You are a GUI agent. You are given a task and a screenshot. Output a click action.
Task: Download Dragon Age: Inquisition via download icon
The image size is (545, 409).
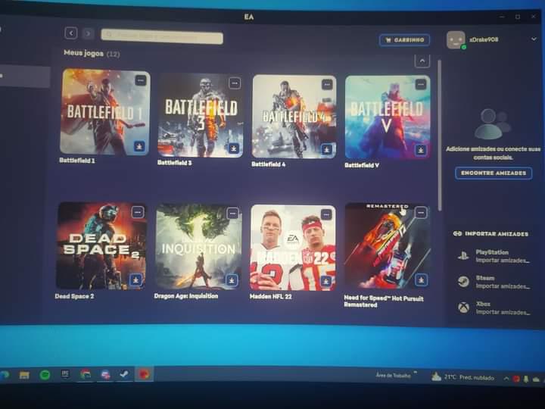232,279
